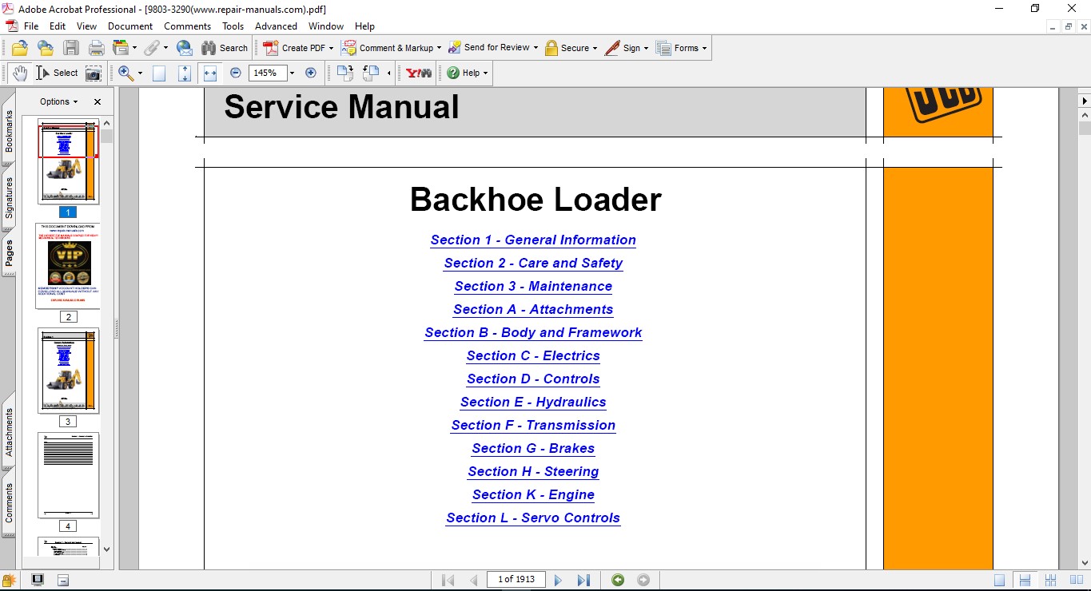
Task: Click the Organizer icon
Action: coord(121,48)
